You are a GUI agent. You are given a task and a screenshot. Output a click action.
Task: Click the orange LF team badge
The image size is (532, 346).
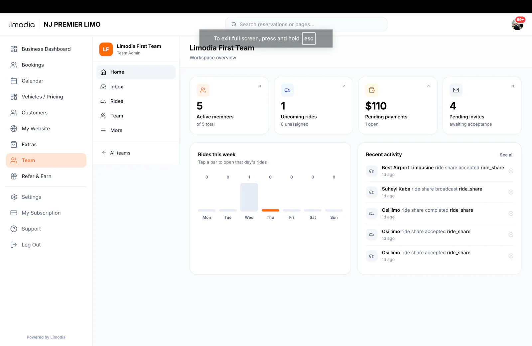[x=106, y=49]
